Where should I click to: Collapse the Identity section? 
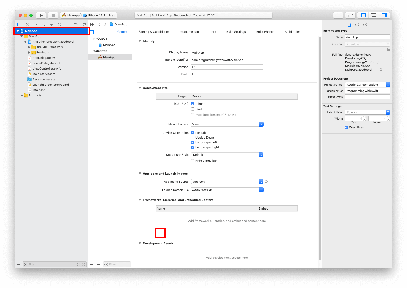(140, 41)
